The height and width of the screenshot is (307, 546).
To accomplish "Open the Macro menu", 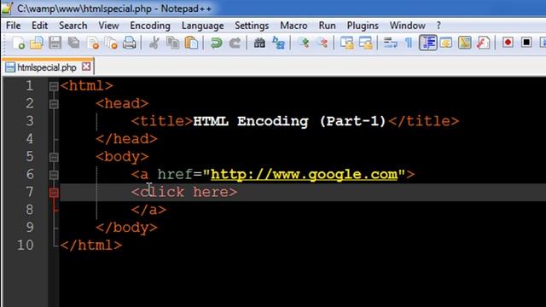I will pyautogui.click(x=293, y=26).
